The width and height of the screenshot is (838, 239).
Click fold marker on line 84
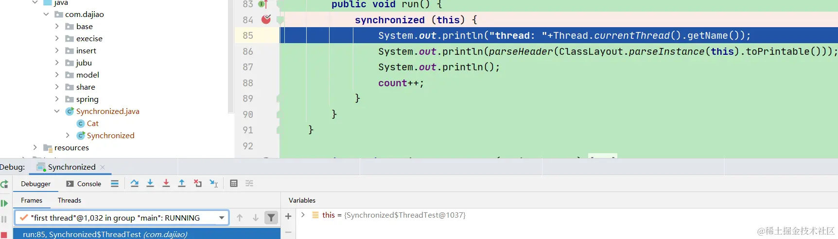pyautogui.click(x=280, y=20)
